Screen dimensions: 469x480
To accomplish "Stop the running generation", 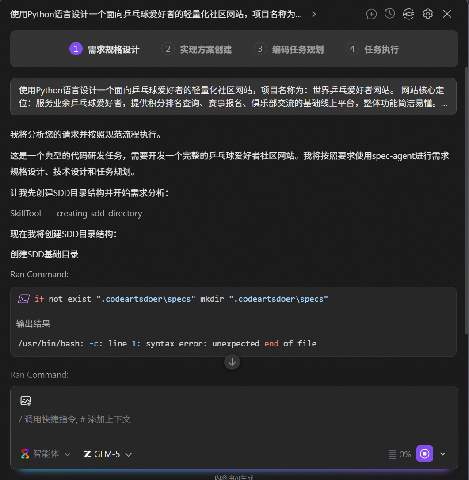I will click(425, 453).
